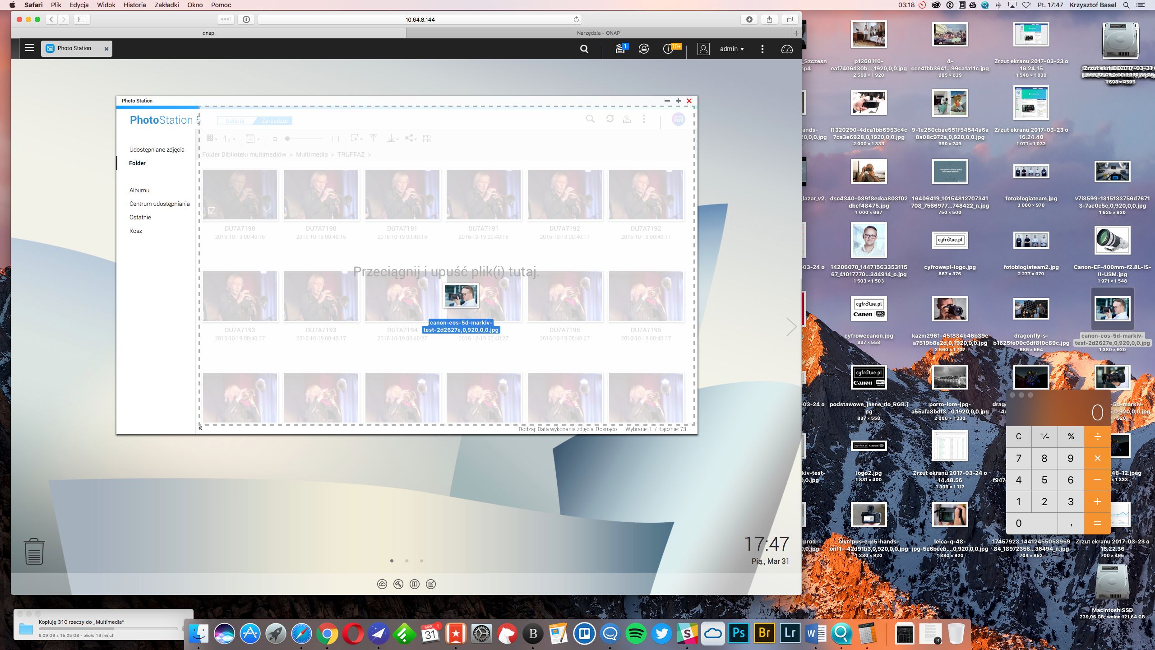Expand the download dropdown
1155x650 pixels.
pos(393,139)
